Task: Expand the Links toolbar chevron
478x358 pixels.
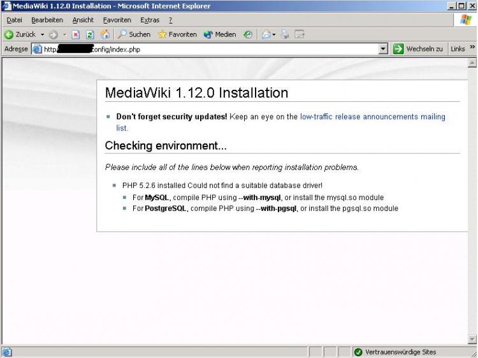Action: 472,47
